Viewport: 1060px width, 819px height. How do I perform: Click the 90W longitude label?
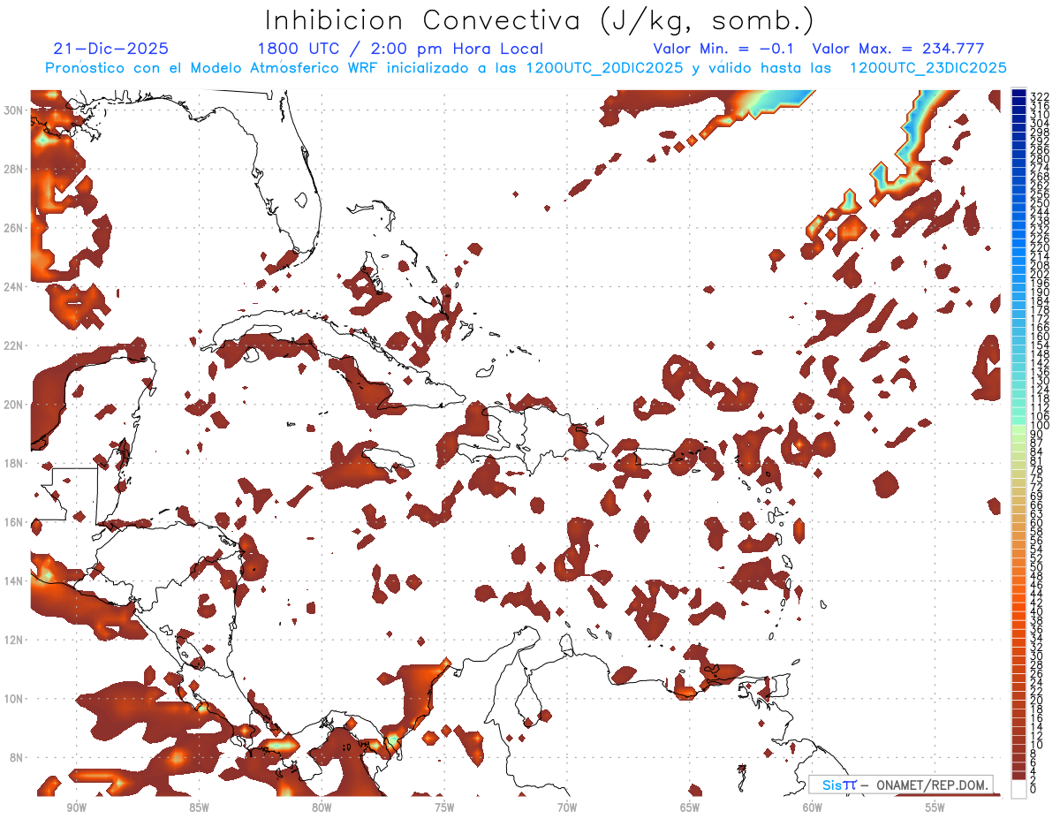coord(76,808)
